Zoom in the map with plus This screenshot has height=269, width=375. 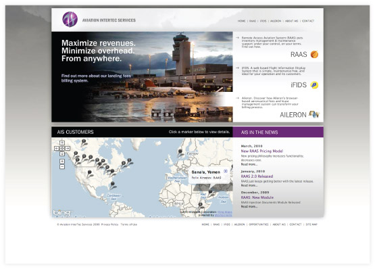pos(62,161)
